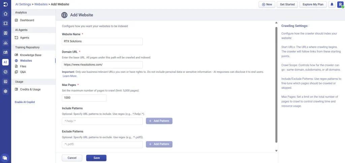Viewport: 345px width, 163px height.
Task: Go to Websites breadcrumb link
Action: 41,4
